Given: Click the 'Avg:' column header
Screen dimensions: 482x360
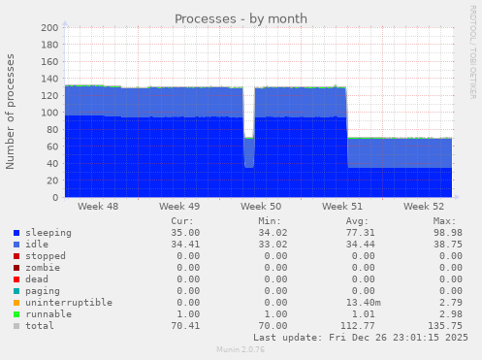Looking at the screenshot, I should tap(357, 221).
